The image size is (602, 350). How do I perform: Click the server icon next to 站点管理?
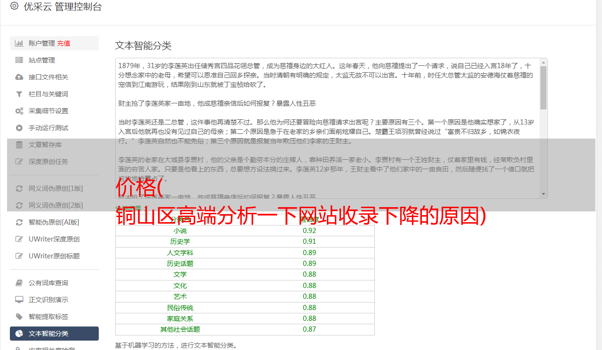pyautogui.click(x=19, y=60)
